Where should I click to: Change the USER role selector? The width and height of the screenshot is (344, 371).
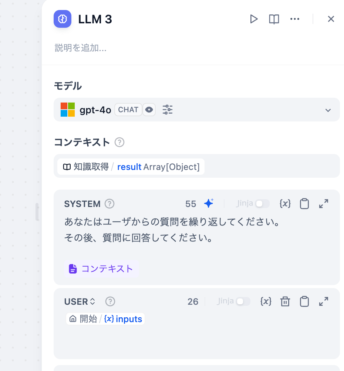[80, 301]
